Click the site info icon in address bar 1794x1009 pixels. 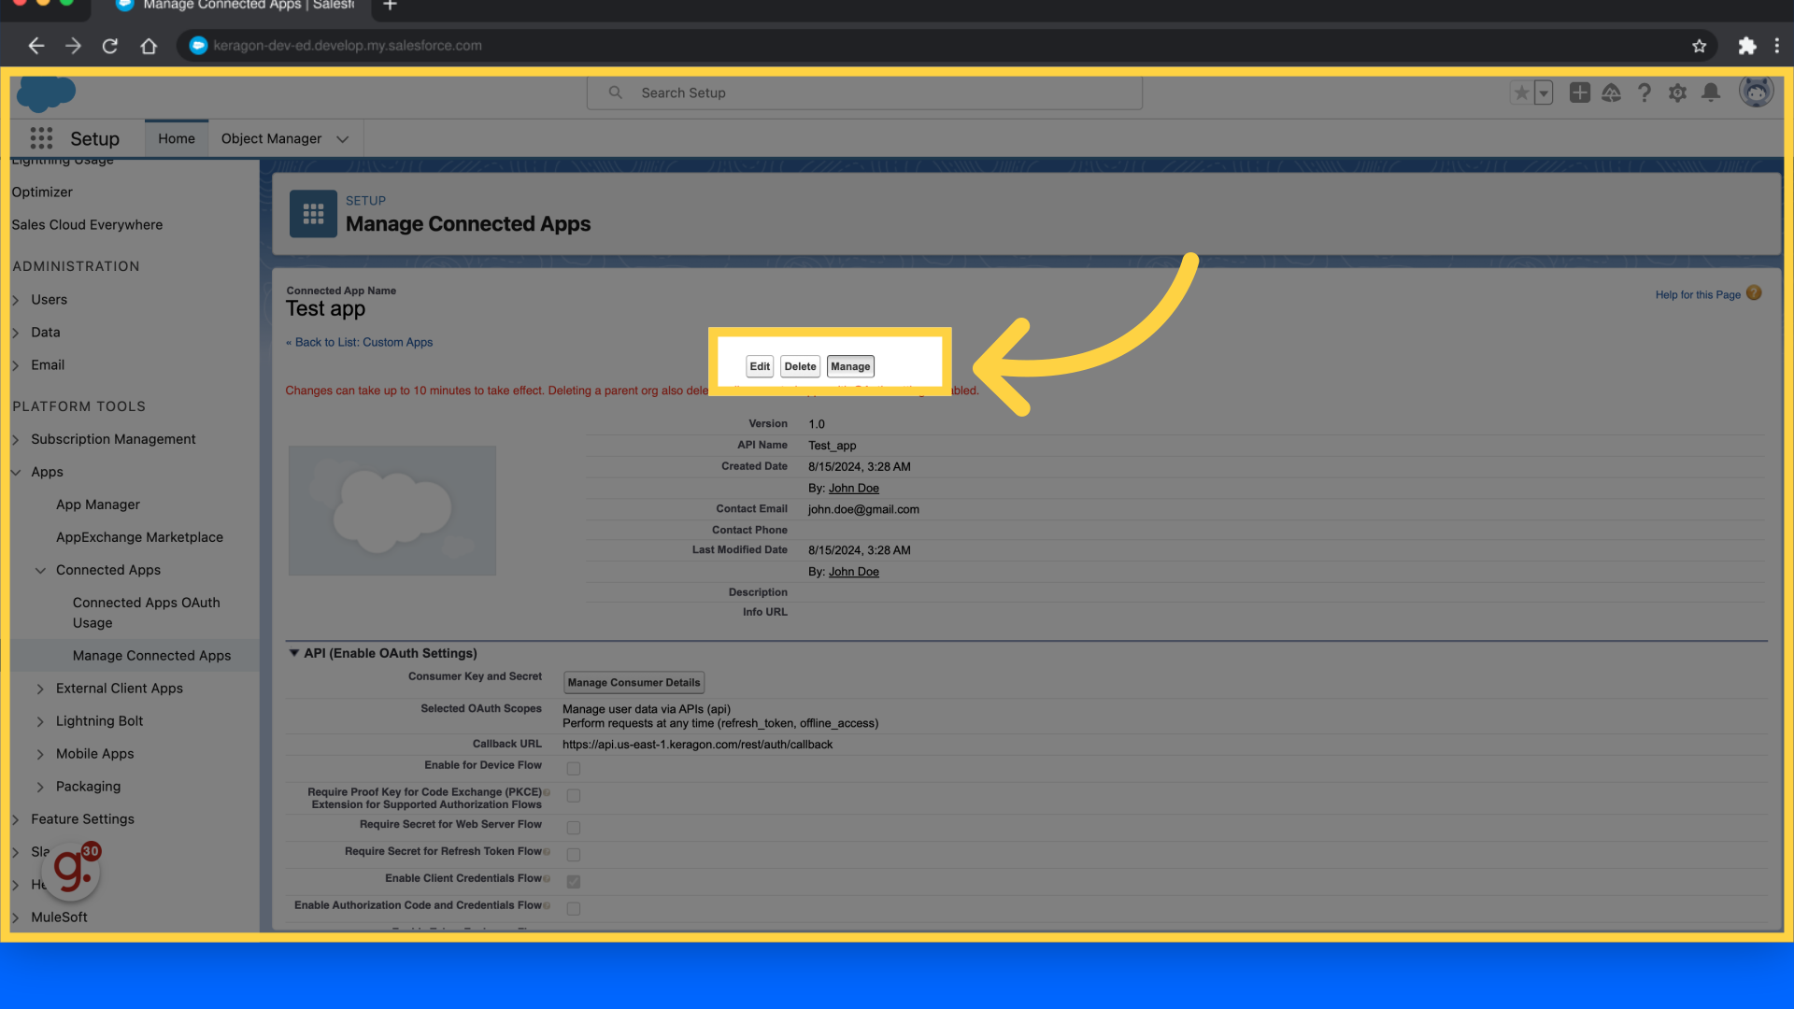[x=198, y=46]
